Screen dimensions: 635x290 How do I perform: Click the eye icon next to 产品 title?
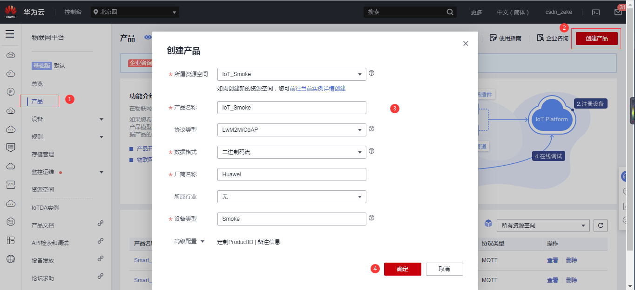(148, 37)
